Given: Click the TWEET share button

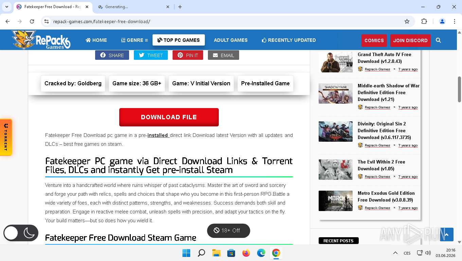Looking at the screenshot, I should coord(151,55).
